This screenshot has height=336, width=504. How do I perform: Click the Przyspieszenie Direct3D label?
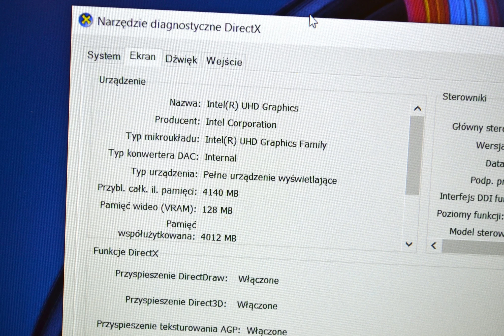click(176, 302)
